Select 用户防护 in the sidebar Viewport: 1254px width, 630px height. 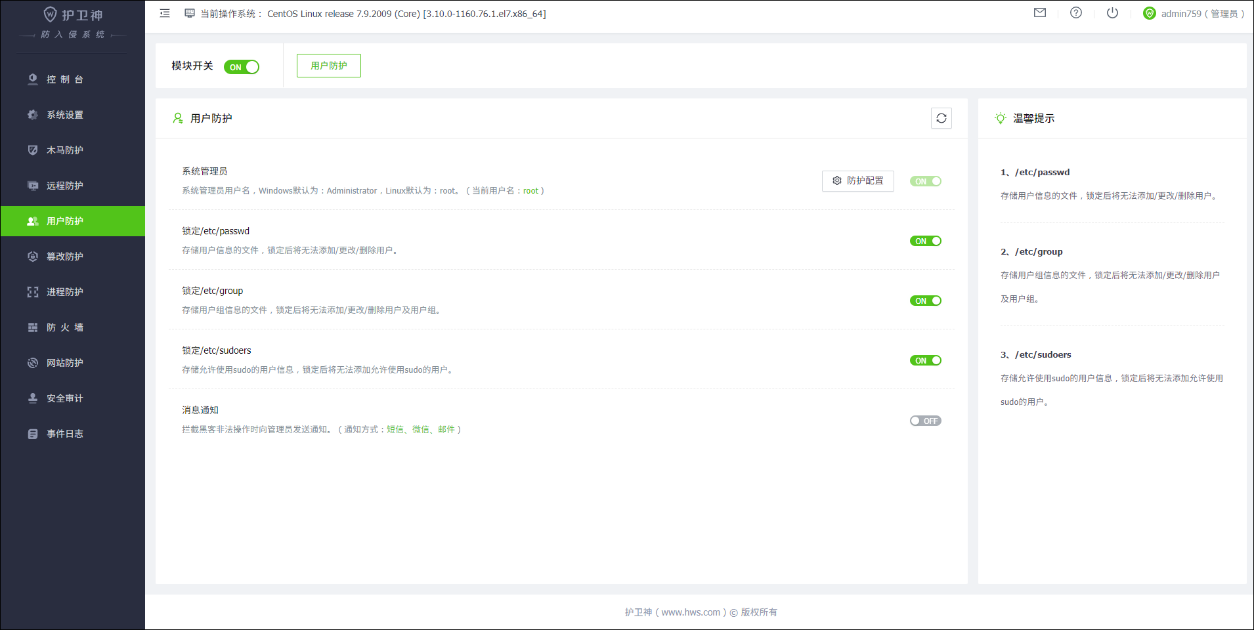point(73,221)
